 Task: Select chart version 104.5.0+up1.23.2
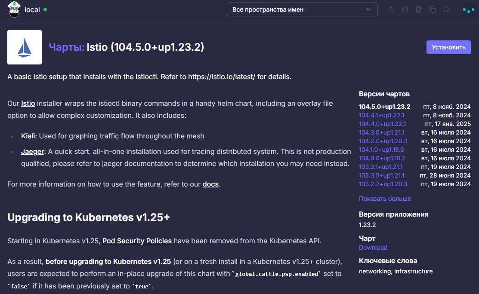pos(385,107)
